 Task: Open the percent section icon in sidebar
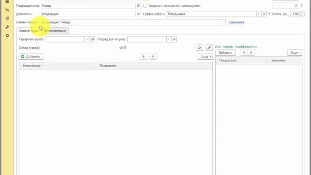(x=7, y=10)
